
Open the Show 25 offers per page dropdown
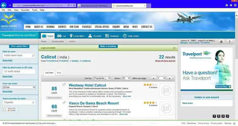click(x=126, y=78)
